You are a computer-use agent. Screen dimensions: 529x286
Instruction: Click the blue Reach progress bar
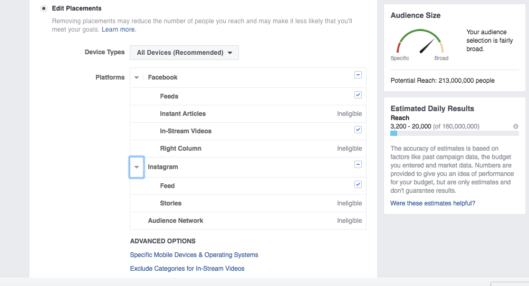click(393, 133)
